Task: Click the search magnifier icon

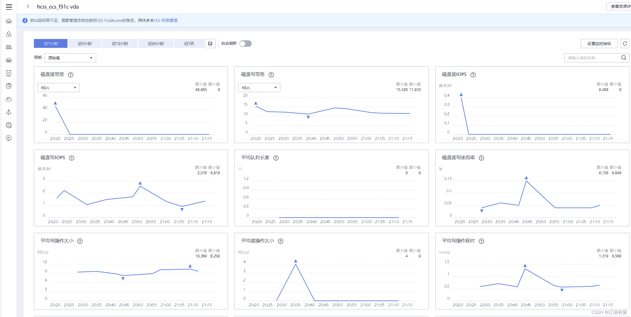Action: (623, 58)
